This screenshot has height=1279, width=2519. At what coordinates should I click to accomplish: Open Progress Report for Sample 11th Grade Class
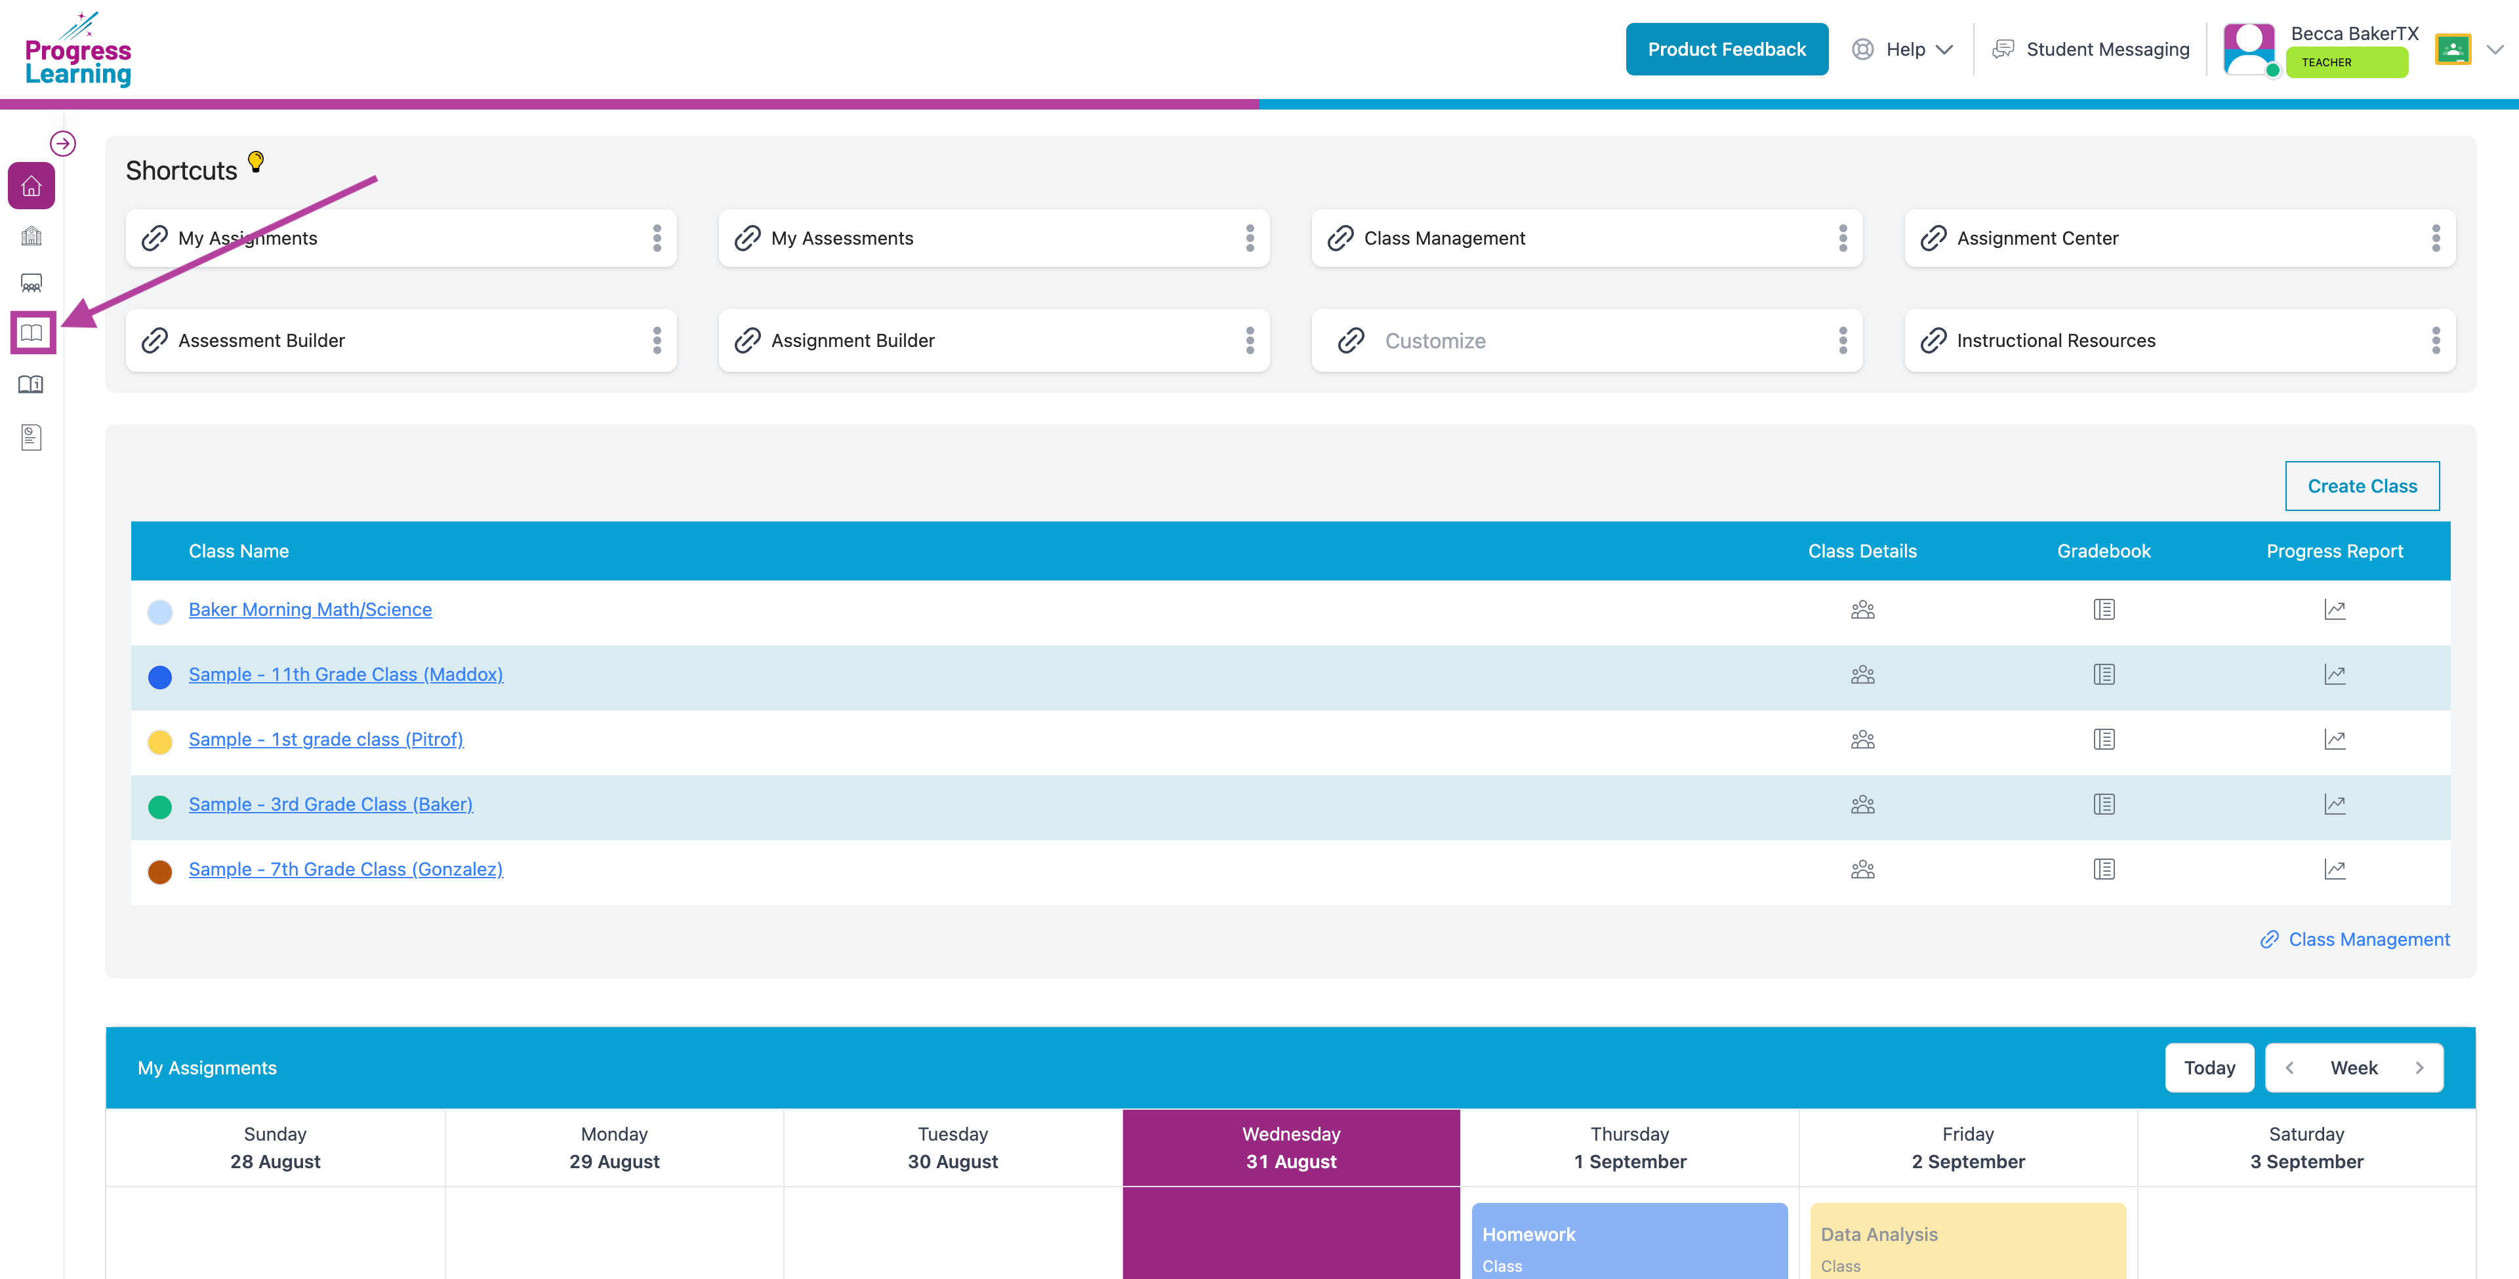(x=2335, y=675)
